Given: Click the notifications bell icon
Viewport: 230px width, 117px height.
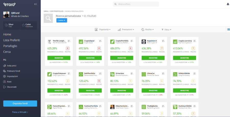Looking at the screenshot, I should pos(228,4).
